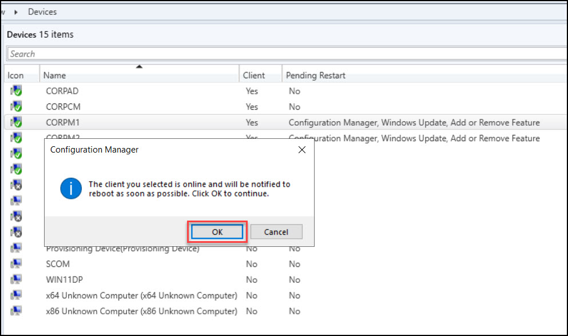Click the Pending Restart 'No' cell for WIN11DP

295,279
